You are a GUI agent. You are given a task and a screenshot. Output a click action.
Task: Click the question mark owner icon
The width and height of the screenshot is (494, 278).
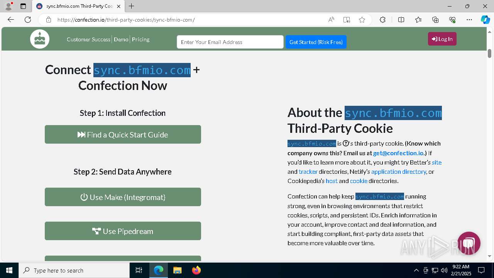point(346,143)
